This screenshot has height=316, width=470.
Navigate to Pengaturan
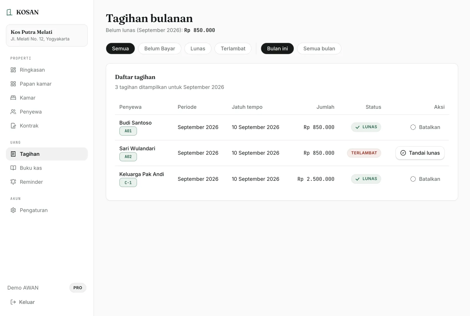pyautogui.click(x=47, y=210)
